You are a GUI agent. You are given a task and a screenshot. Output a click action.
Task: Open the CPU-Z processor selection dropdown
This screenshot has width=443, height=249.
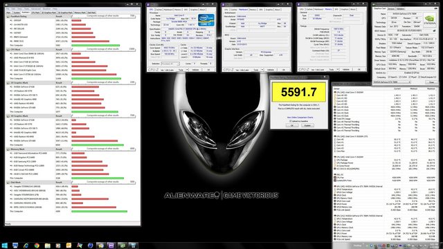point(170,64)
